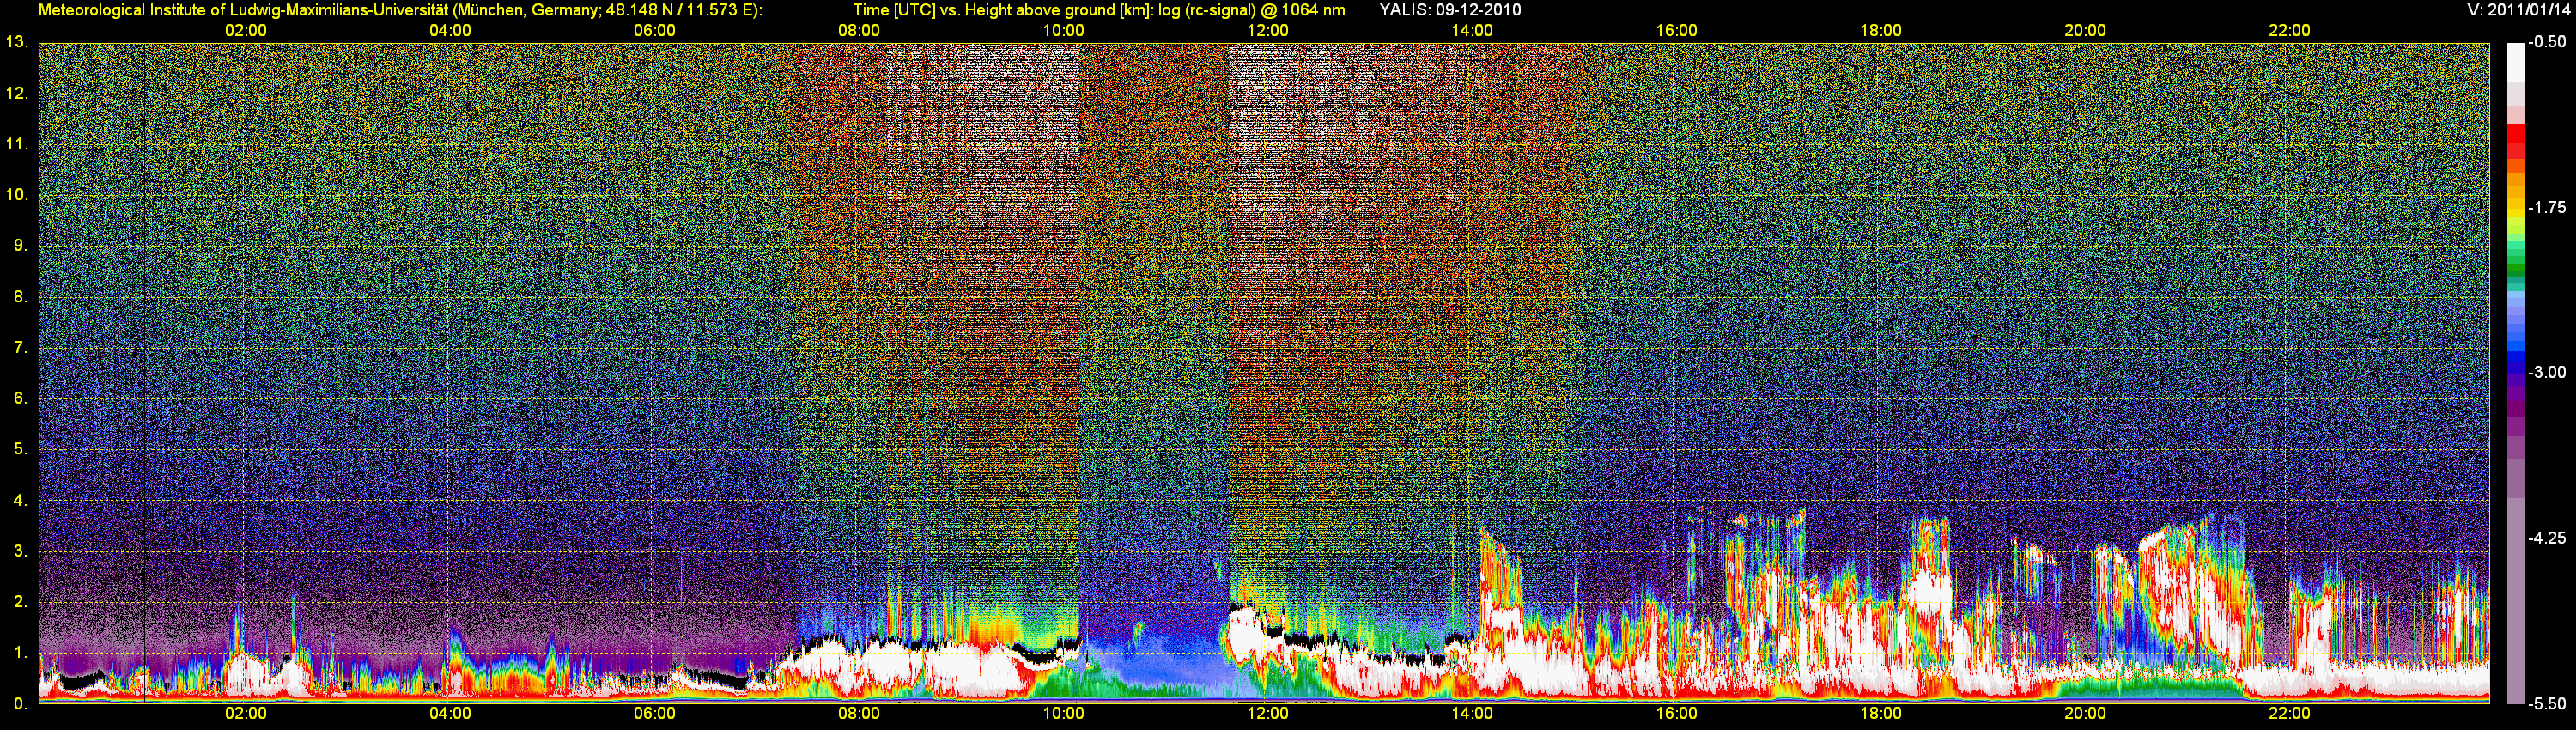Click the 20:00 label on the top time axis
This screenshot has width=2576, height=730.
[2085, 31]
